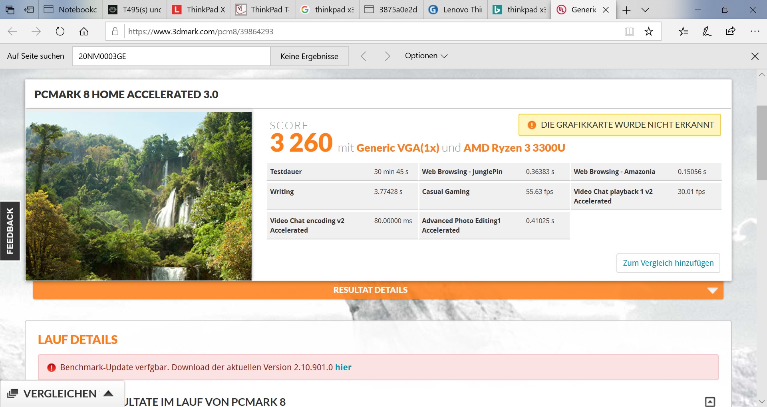Collapse the PCMark 8 results section icon
Viewport: 767px width, 407px height.
[x=710, y=401]
